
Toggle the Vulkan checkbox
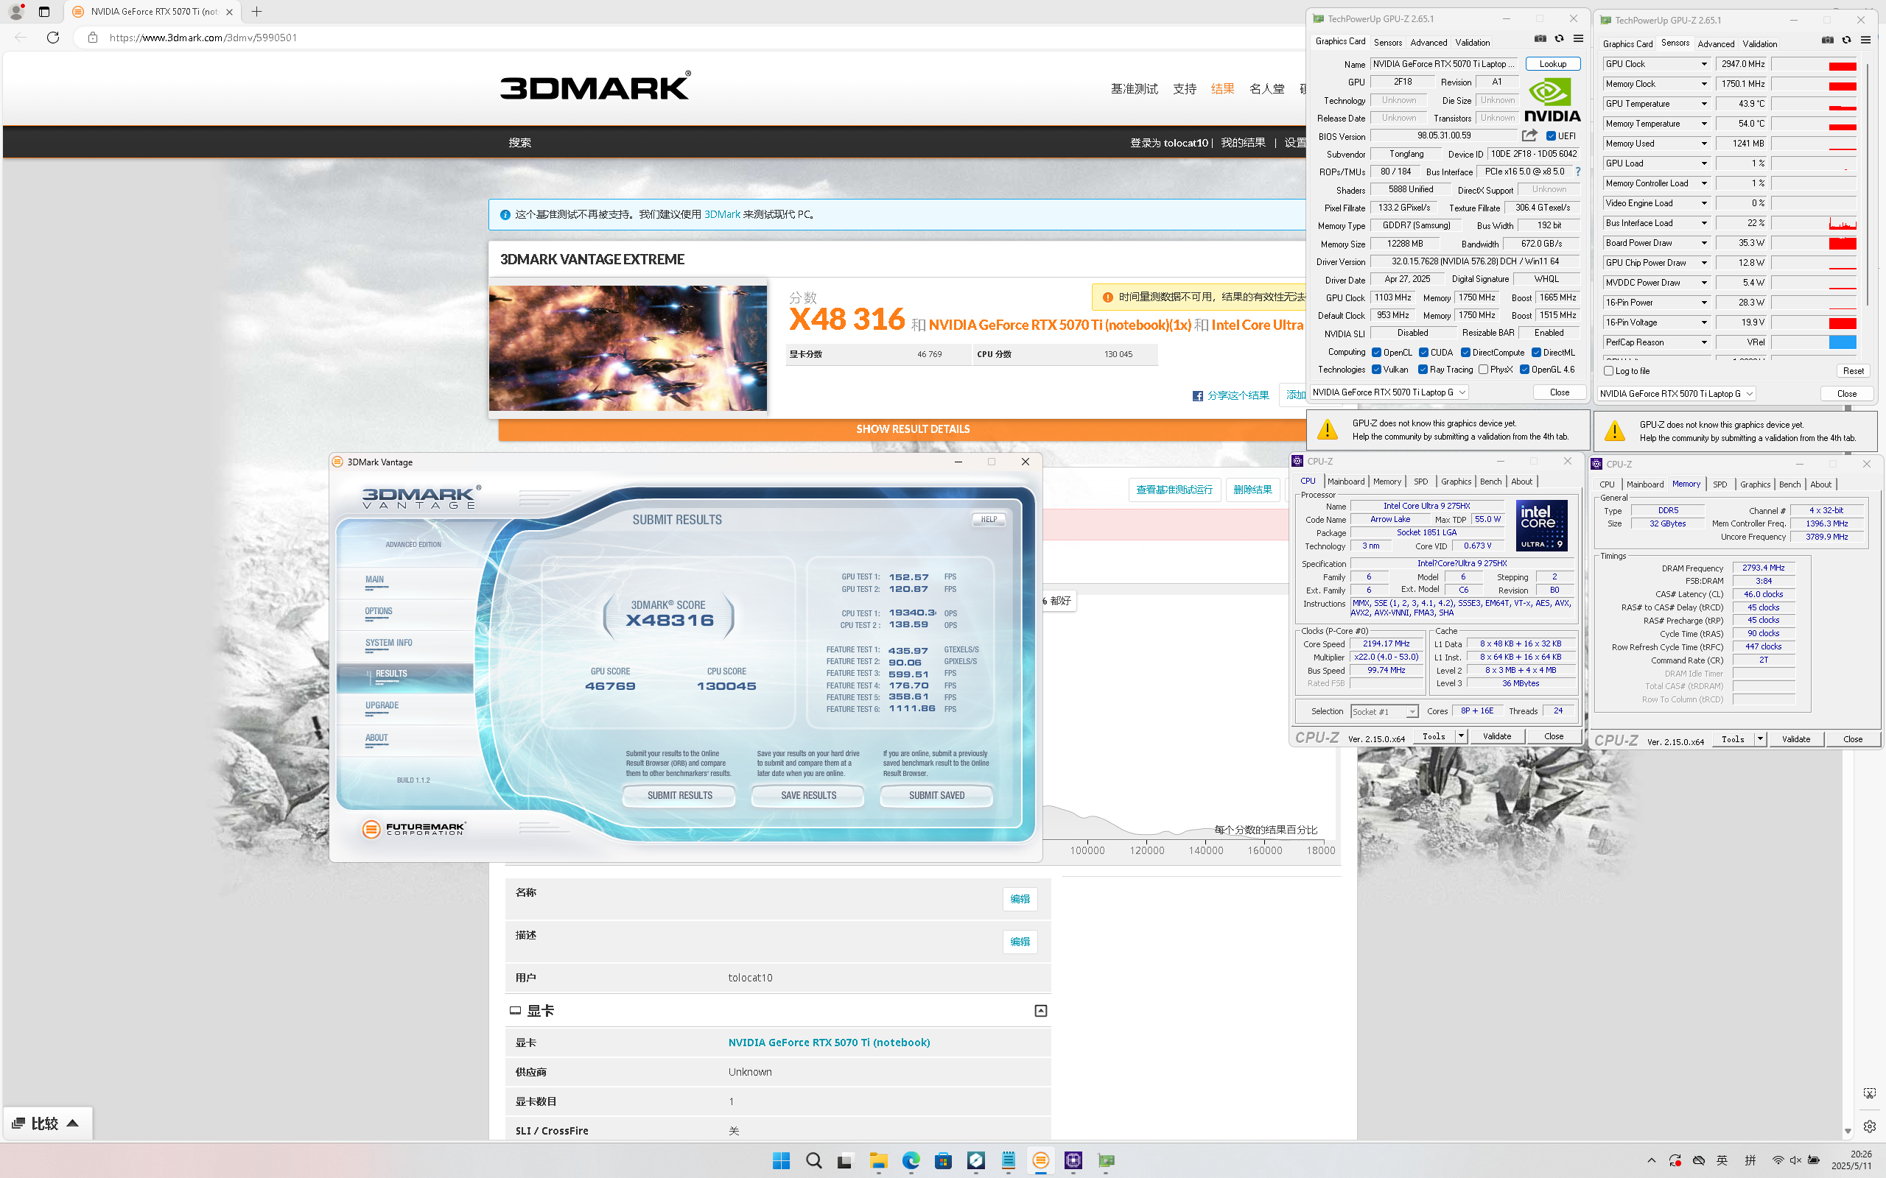1376,370
